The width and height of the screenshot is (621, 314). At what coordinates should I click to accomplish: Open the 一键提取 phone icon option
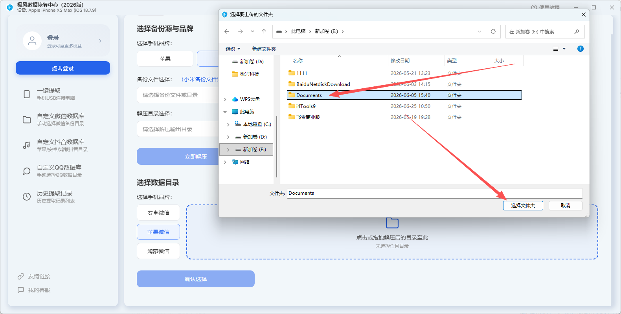coord(63,94)
